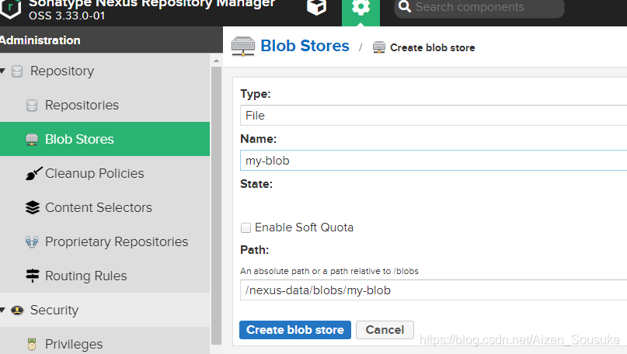Click the Privileges medal icon

point(32,344)
